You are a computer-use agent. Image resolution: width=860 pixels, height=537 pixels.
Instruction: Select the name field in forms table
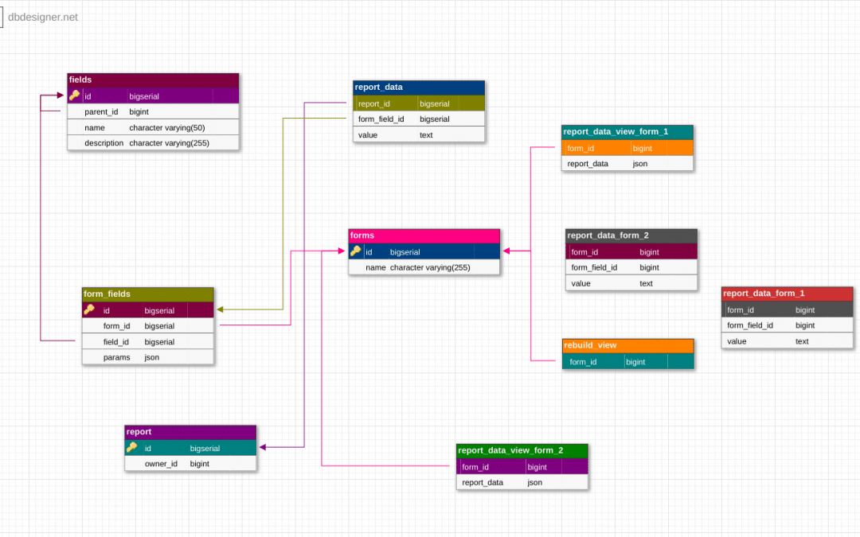424,267
